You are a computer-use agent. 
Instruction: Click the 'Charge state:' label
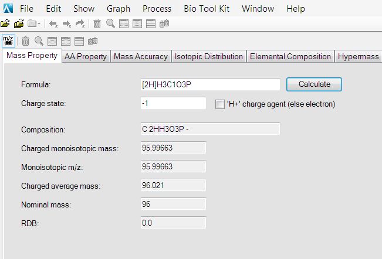coord(43,104)
